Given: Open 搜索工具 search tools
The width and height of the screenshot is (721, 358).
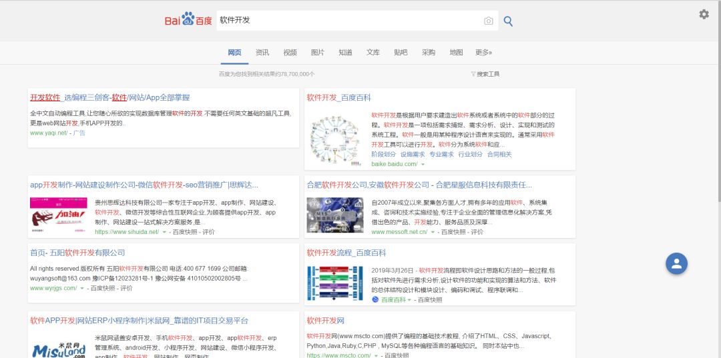Looking at the screenshot, I should pos(488,74).
